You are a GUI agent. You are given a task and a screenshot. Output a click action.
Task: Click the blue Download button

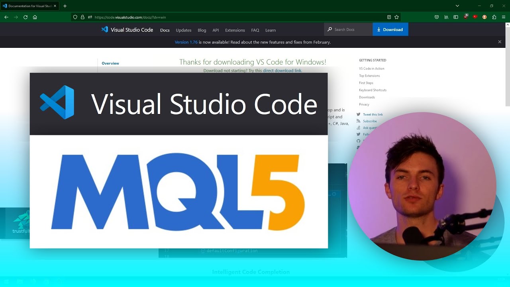[390, 29]
